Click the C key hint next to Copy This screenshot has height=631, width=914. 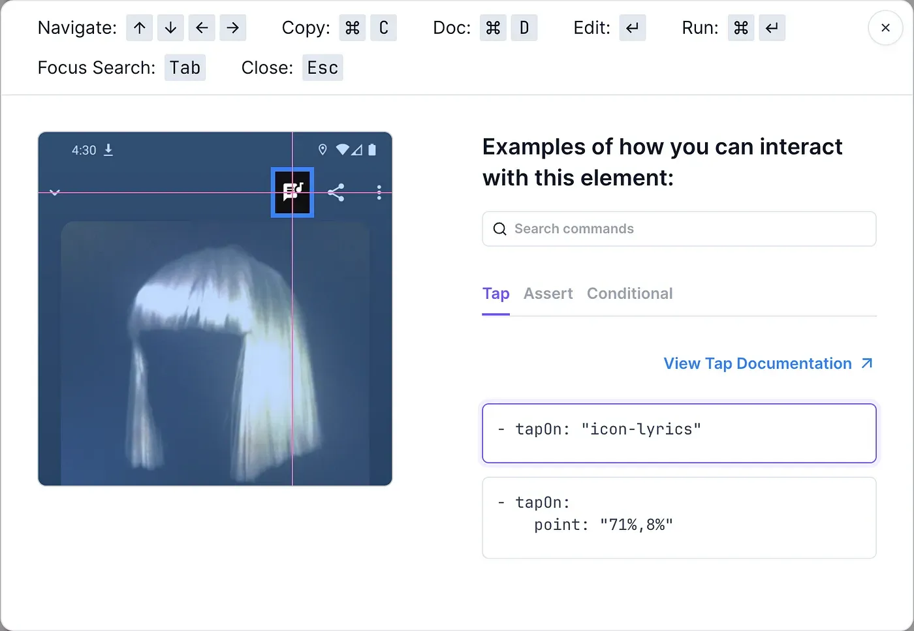click(x=383, y=28)
